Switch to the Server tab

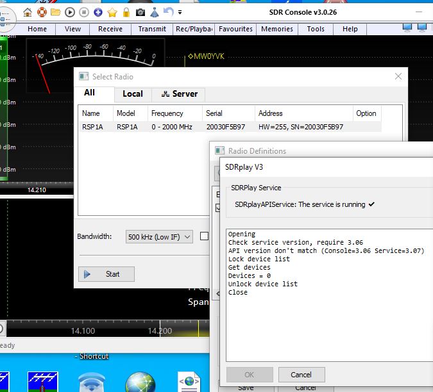click(180, 94)
